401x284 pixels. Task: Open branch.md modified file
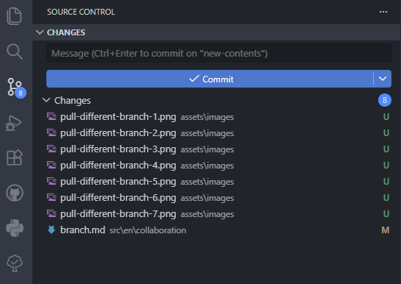(216, 230)
